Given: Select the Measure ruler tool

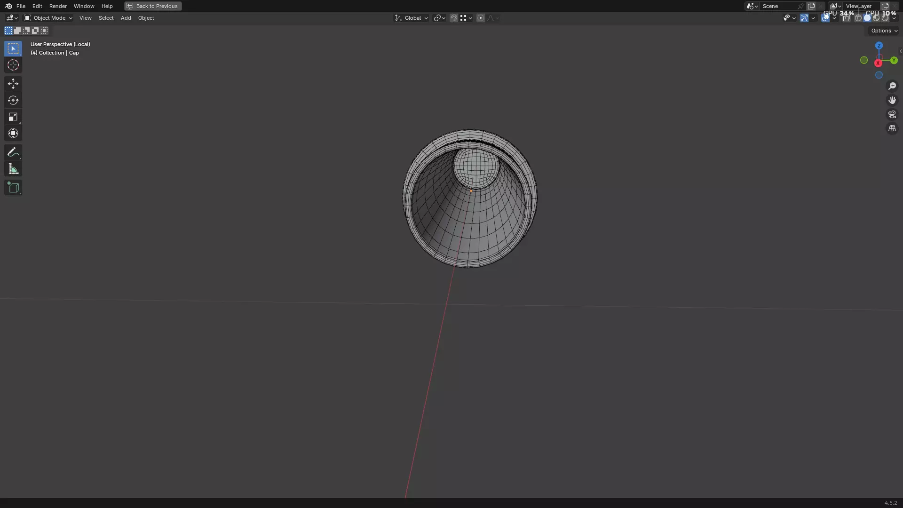Looking at the screenshot, I should click(13, 169).
